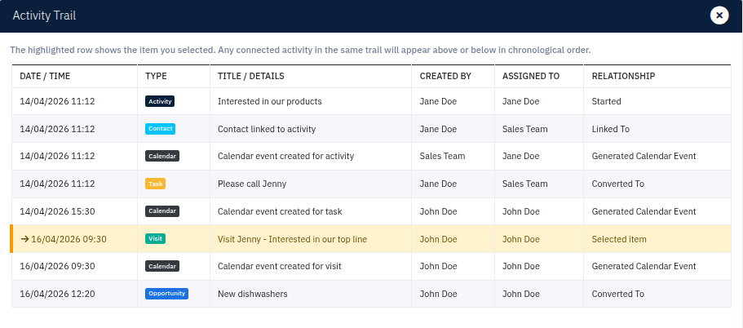
Task: Select 'Calendar event created for task' title
Action: pyautogui.click(x=280, y=211)
